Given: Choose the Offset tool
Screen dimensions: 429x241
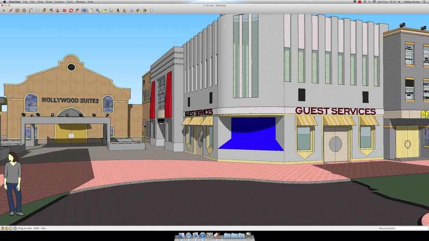Looking at the screenshot, I should click(77, 11).
